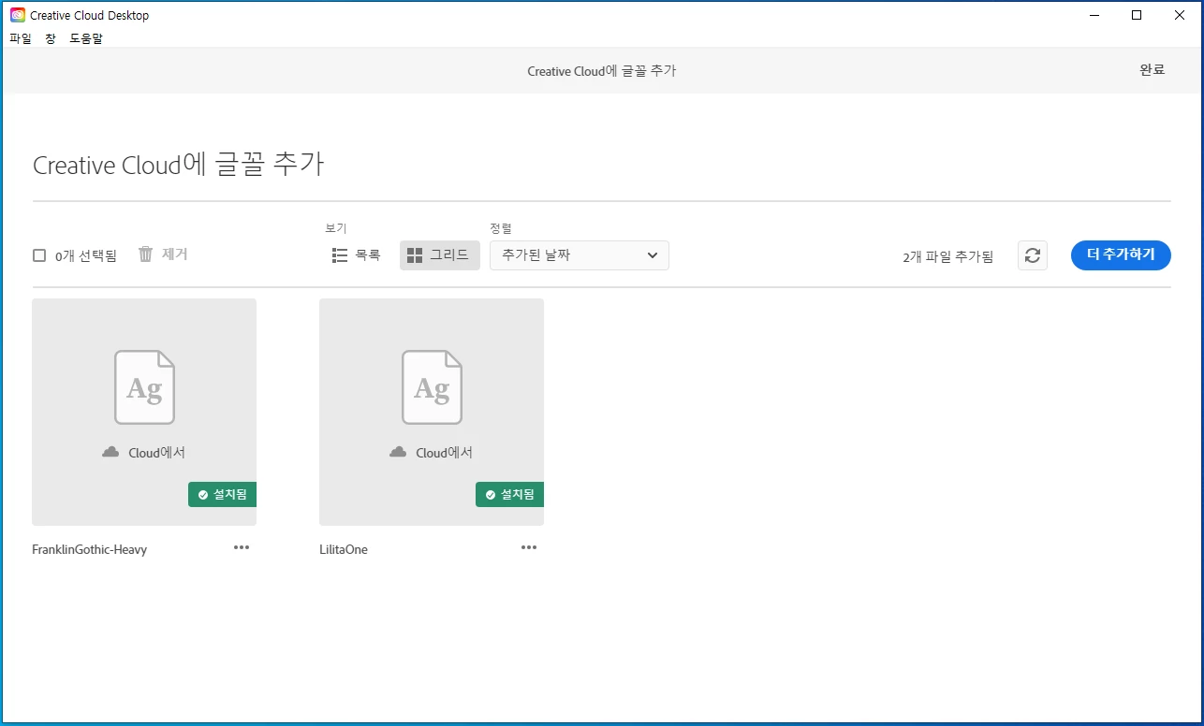Click the cloud icon on LilitaOne card
Image resolution: width=1204 pixels, height=726 pixels.
tap(398, 452)
